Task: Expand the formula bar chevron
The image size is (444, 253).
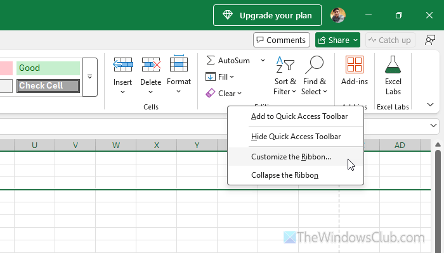Action: point(433,125)
